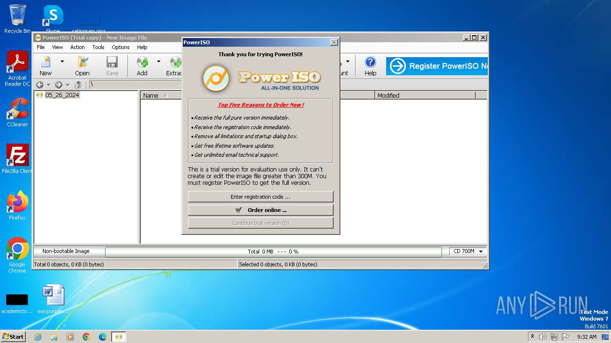
Task: Click the New toolbar icon in PowerISO
Action: (46, 66)
